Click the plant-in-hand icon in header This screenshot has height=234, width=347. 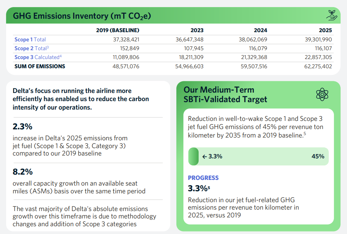pos(331,15)
